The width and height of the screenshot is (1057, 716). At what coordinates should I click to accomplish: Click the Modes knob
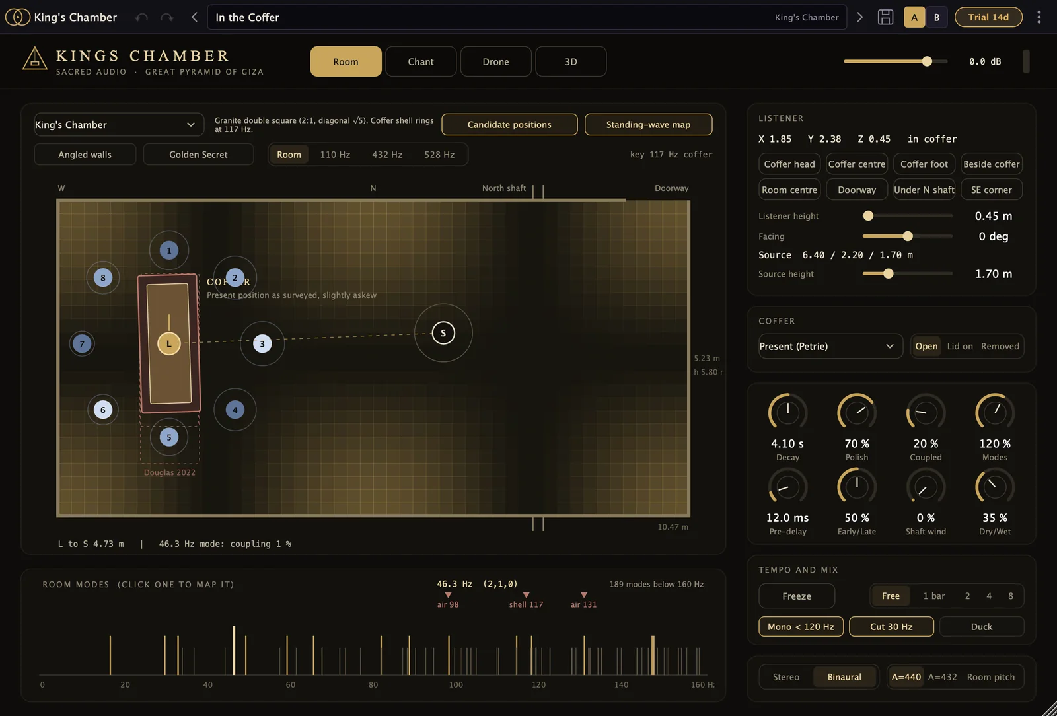pyautogui.click(x=995, y=412)
